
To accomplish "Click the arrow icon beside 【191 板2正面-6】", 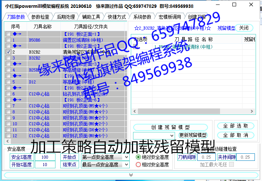I will pos(17,100).
